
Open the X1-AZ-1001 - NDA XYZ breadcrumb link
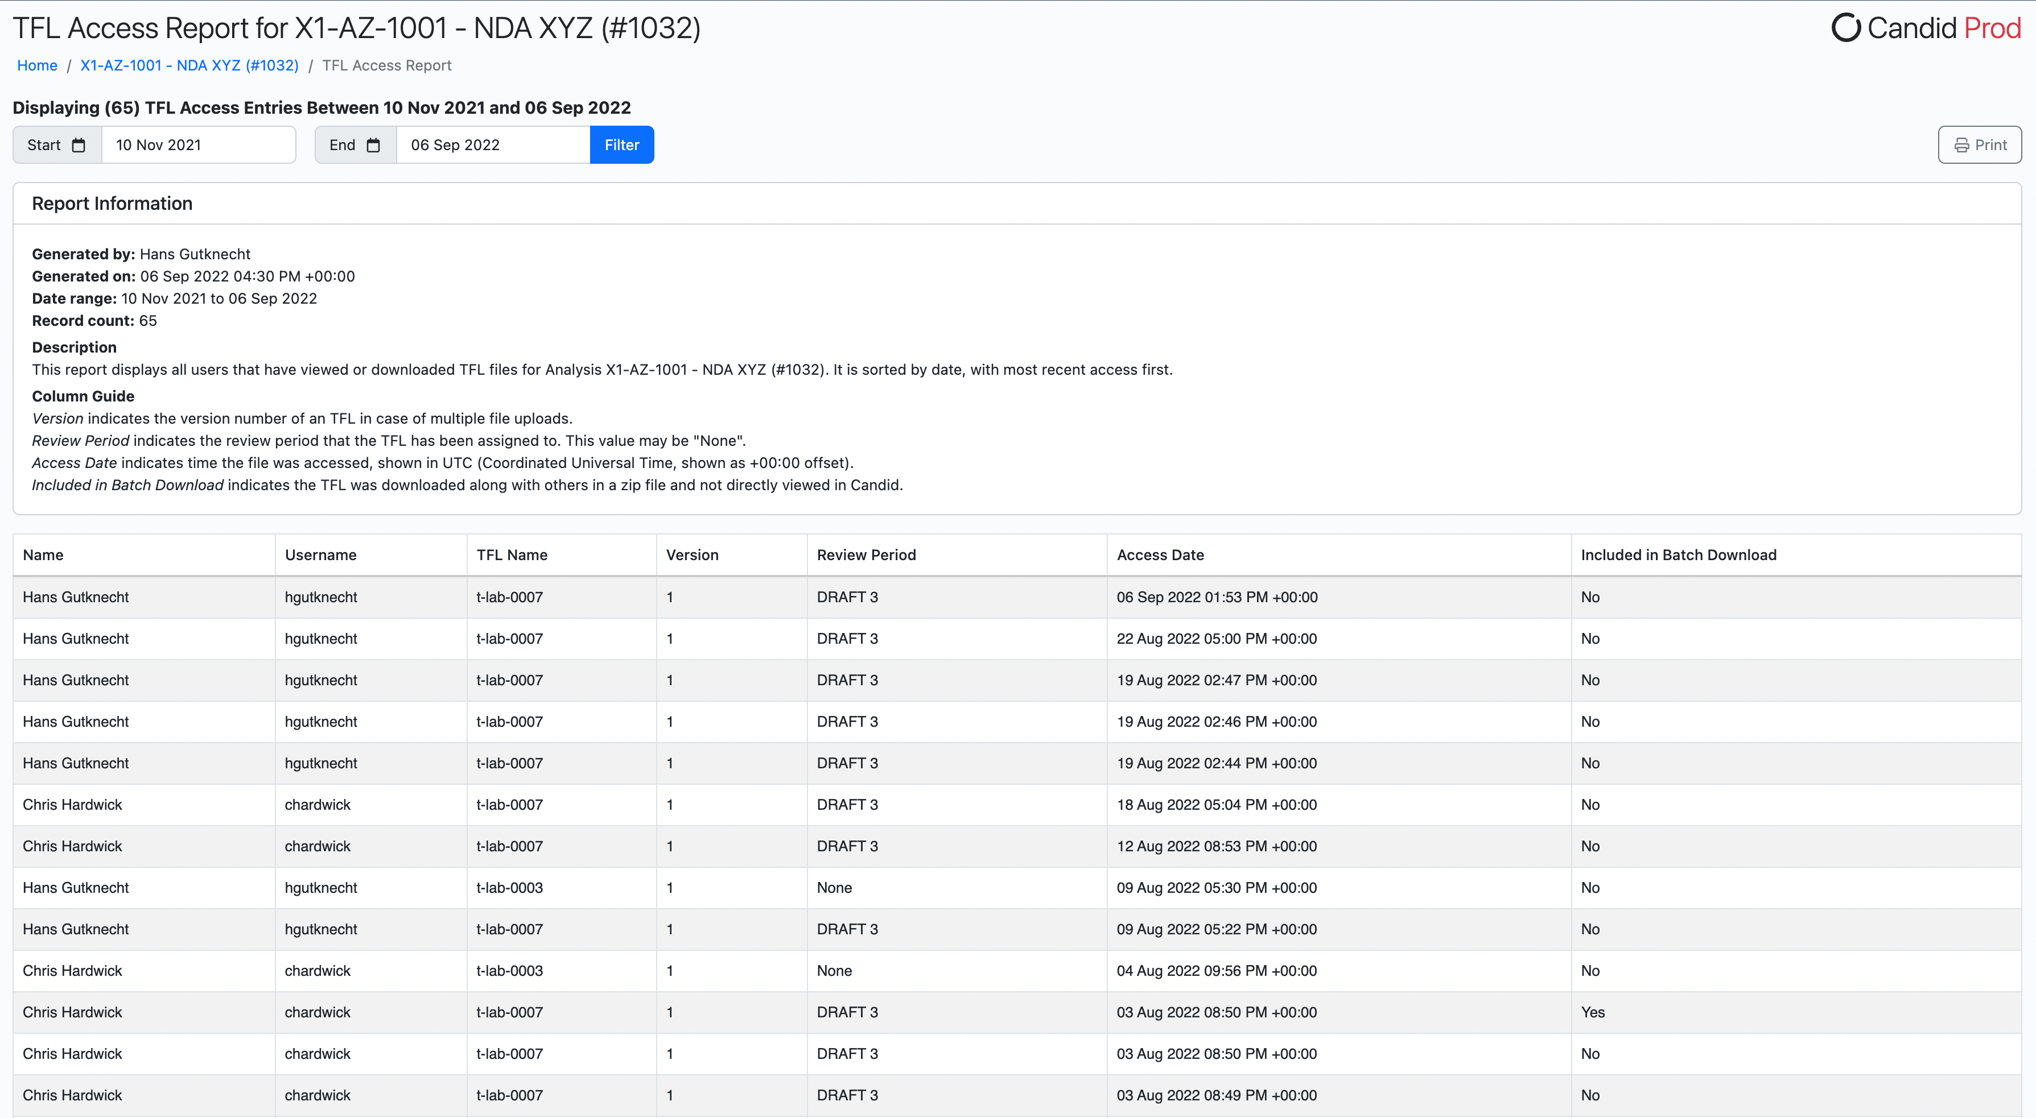pos(189,65)
